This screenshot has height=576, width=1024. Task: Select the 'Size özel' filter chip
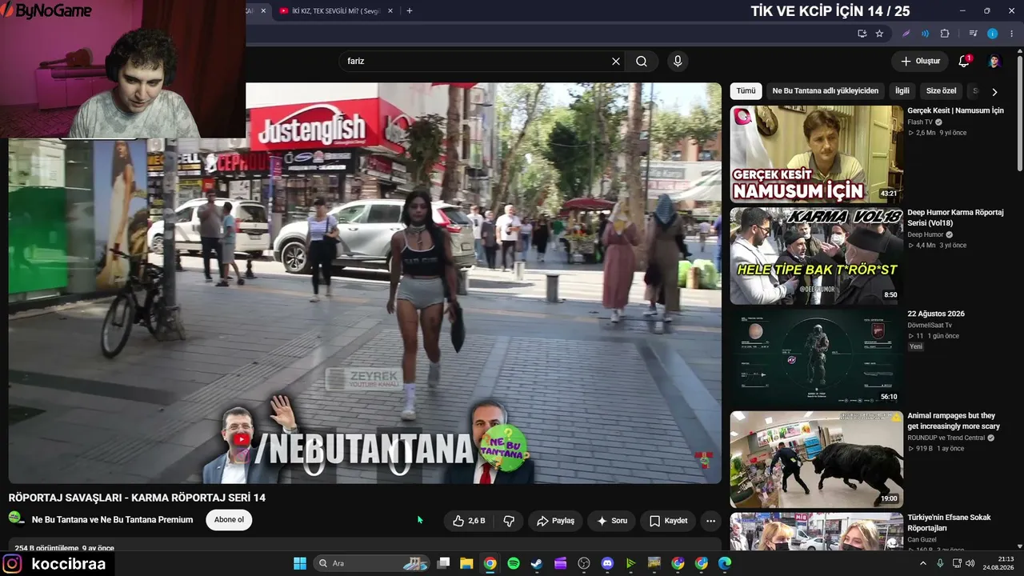coord(942,91)
